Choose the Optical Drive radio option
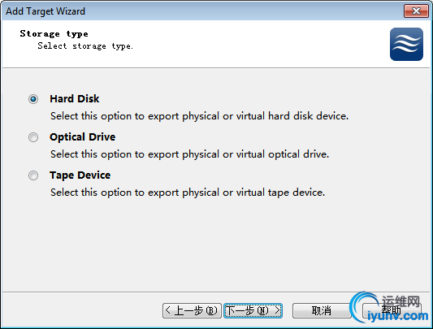Screen dimensions: 433x329 (33, 137)
